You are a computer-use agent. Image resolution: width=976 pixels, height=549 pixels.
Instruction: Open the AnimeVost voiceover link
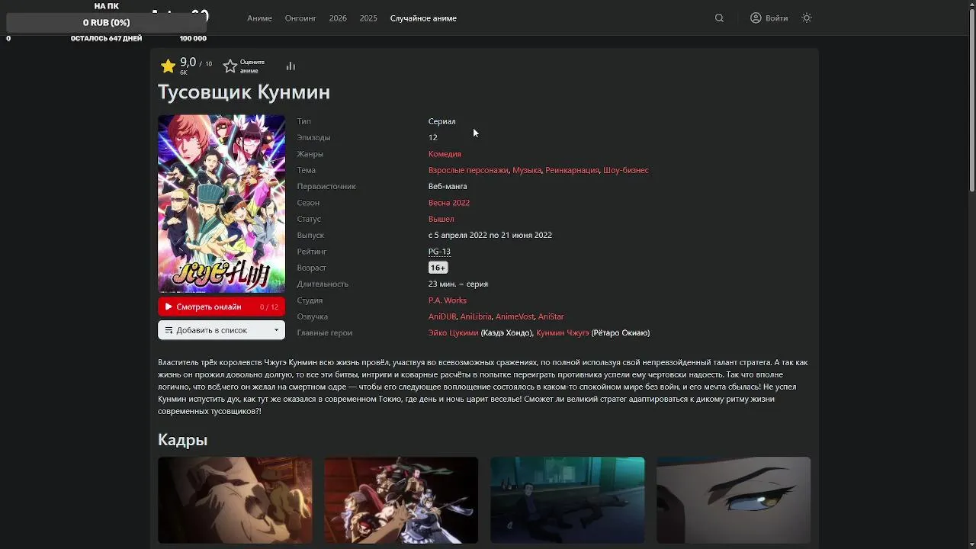(x=515, y=316)
